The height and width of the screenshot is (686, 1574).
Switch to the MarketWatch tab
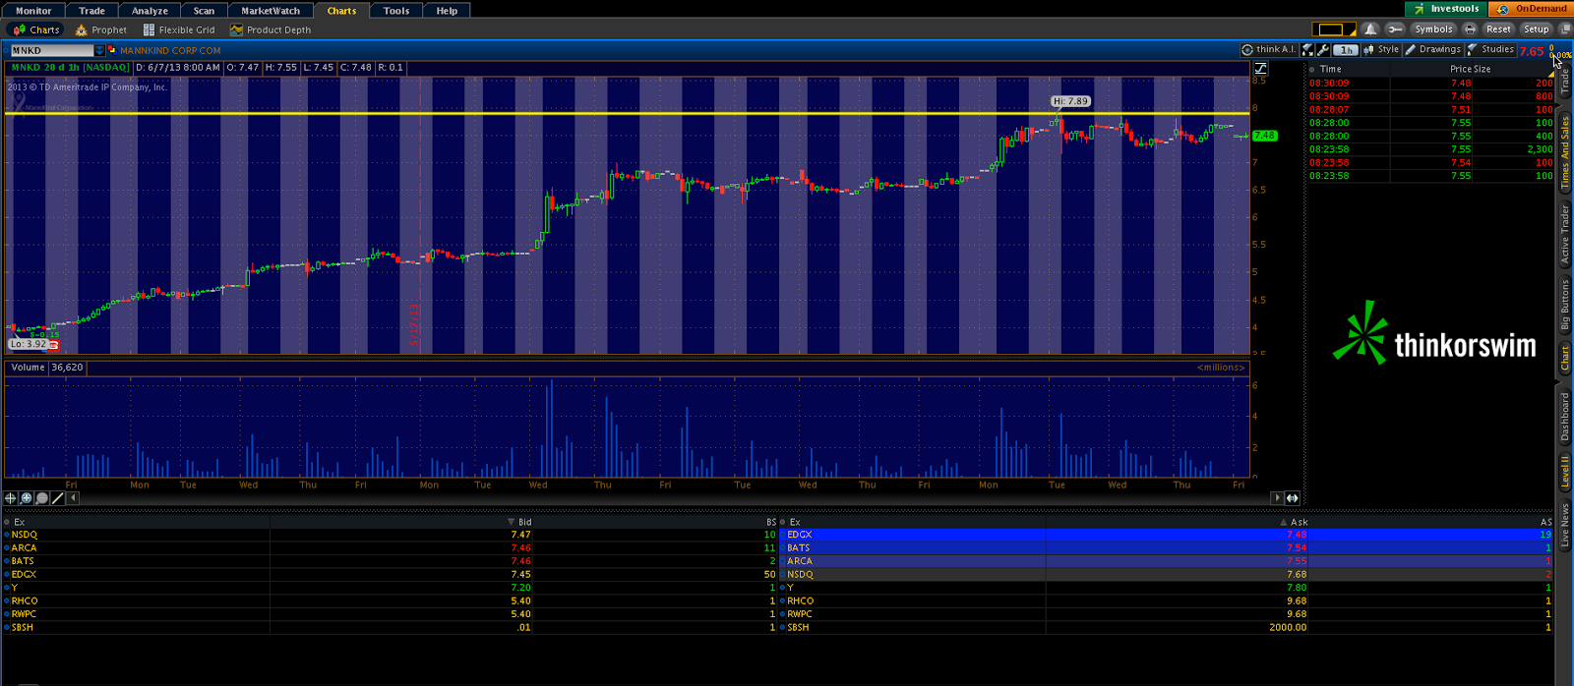(271, 11)
